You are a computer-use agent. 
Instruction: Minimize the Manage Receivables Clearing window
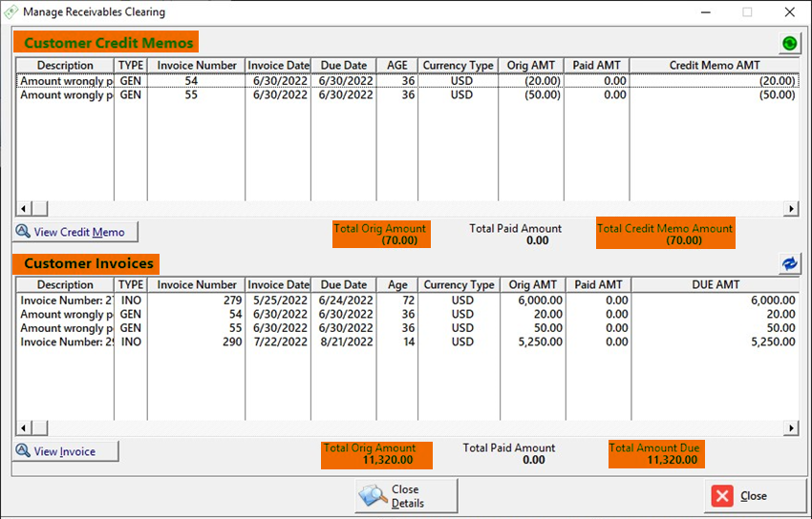(x=705, y=11)
